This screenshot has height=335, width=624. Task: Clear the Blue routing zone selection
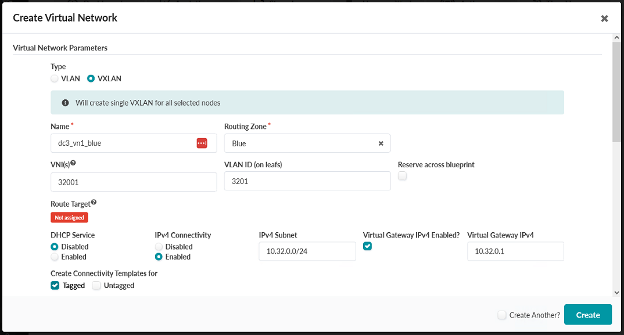[x=381, y=143]
